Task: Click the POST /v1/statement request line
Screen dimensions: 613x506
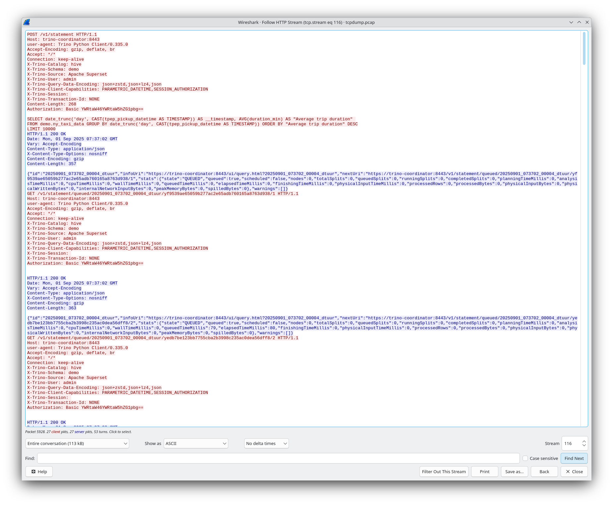Action: point(62,34)
